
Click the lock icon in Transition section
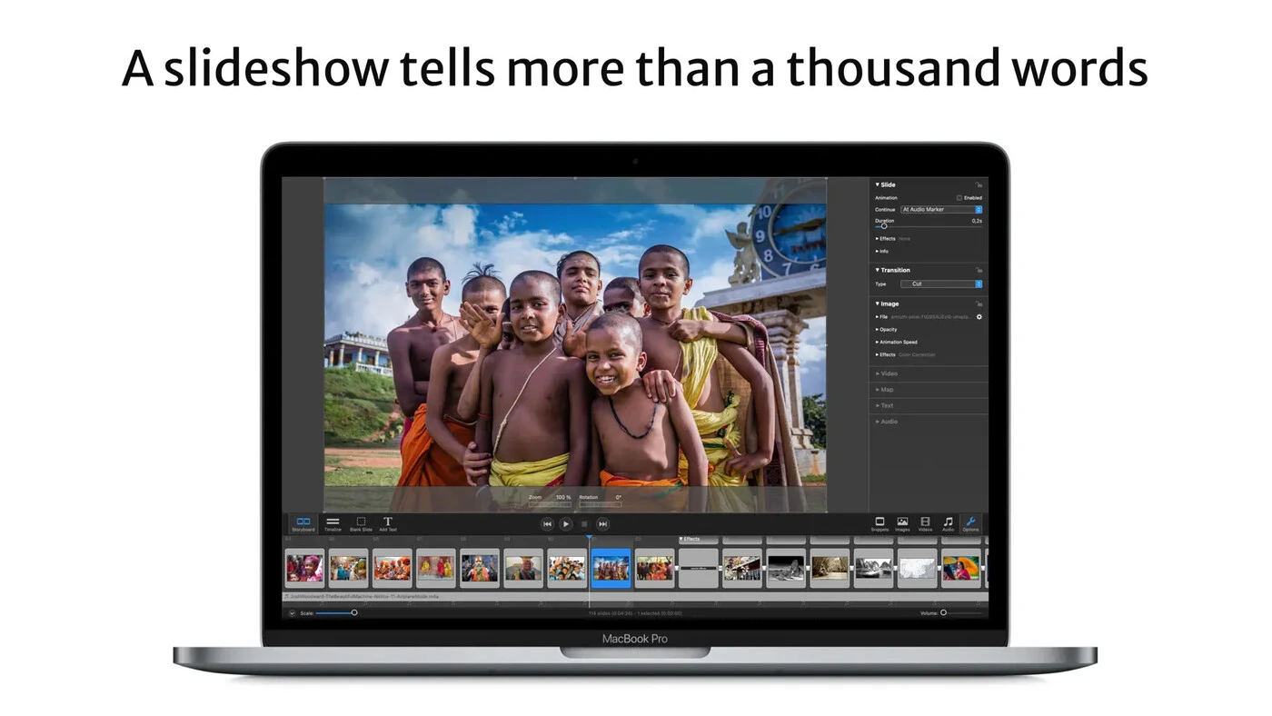[x=979, y=270]
